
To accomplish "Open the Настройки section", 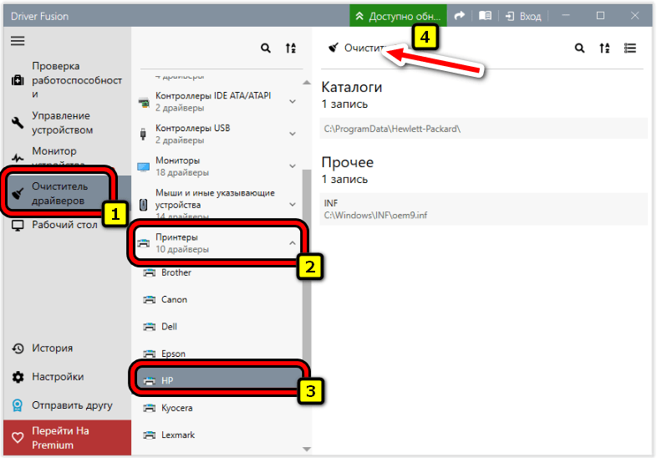I will pyautogui.click(x=57, y=377).
